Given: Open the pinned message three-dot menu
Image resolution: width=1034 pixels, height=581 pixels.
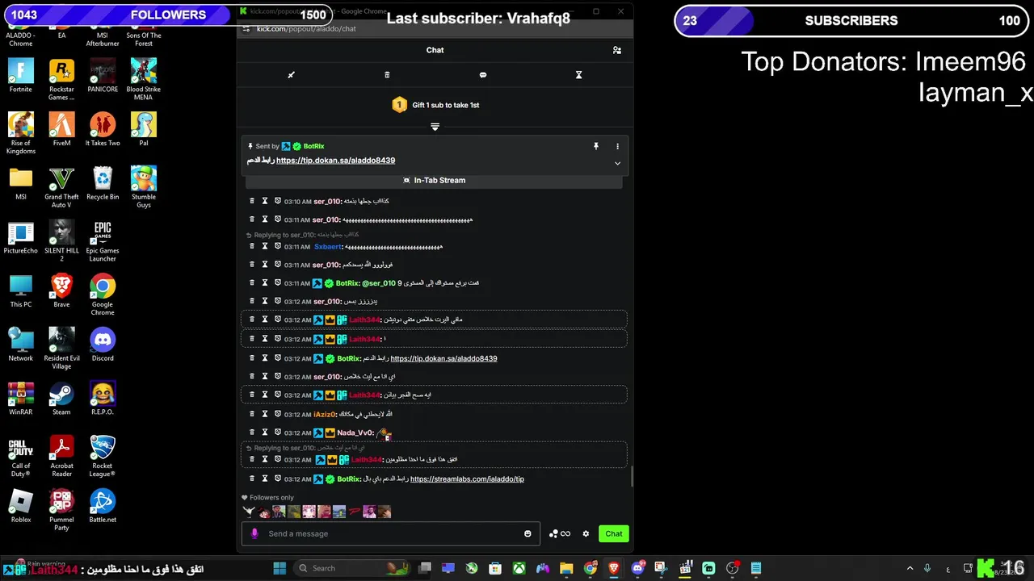Looking at the screenshot, I should tap(617, 146).
